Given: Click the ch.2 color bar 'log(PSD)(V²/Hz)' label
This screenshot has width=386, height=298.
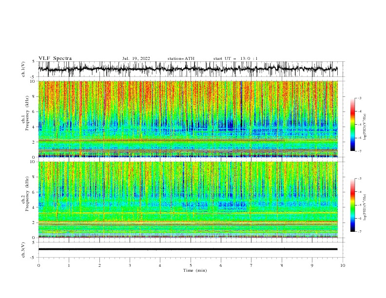Looking at the screenshot, I should point(365,207).
